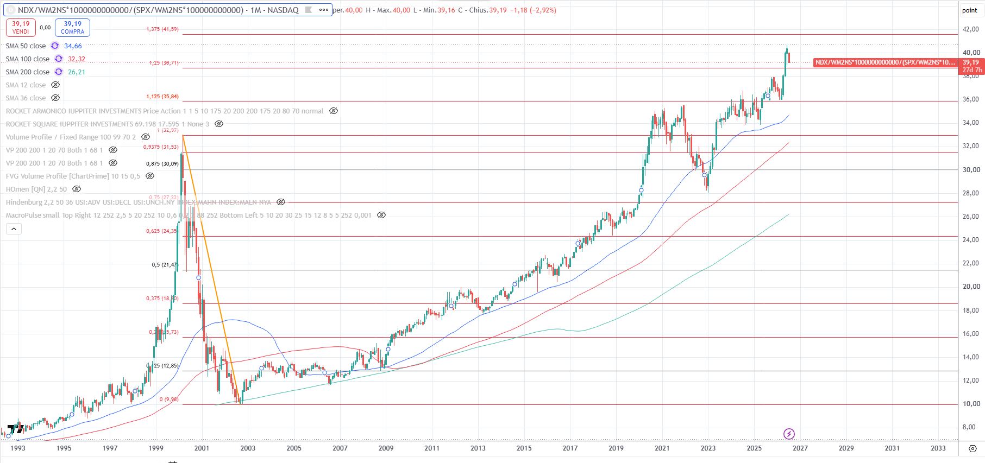Click the 0,00 spread value between VENDI and COMPRA

tap(46, 28)
